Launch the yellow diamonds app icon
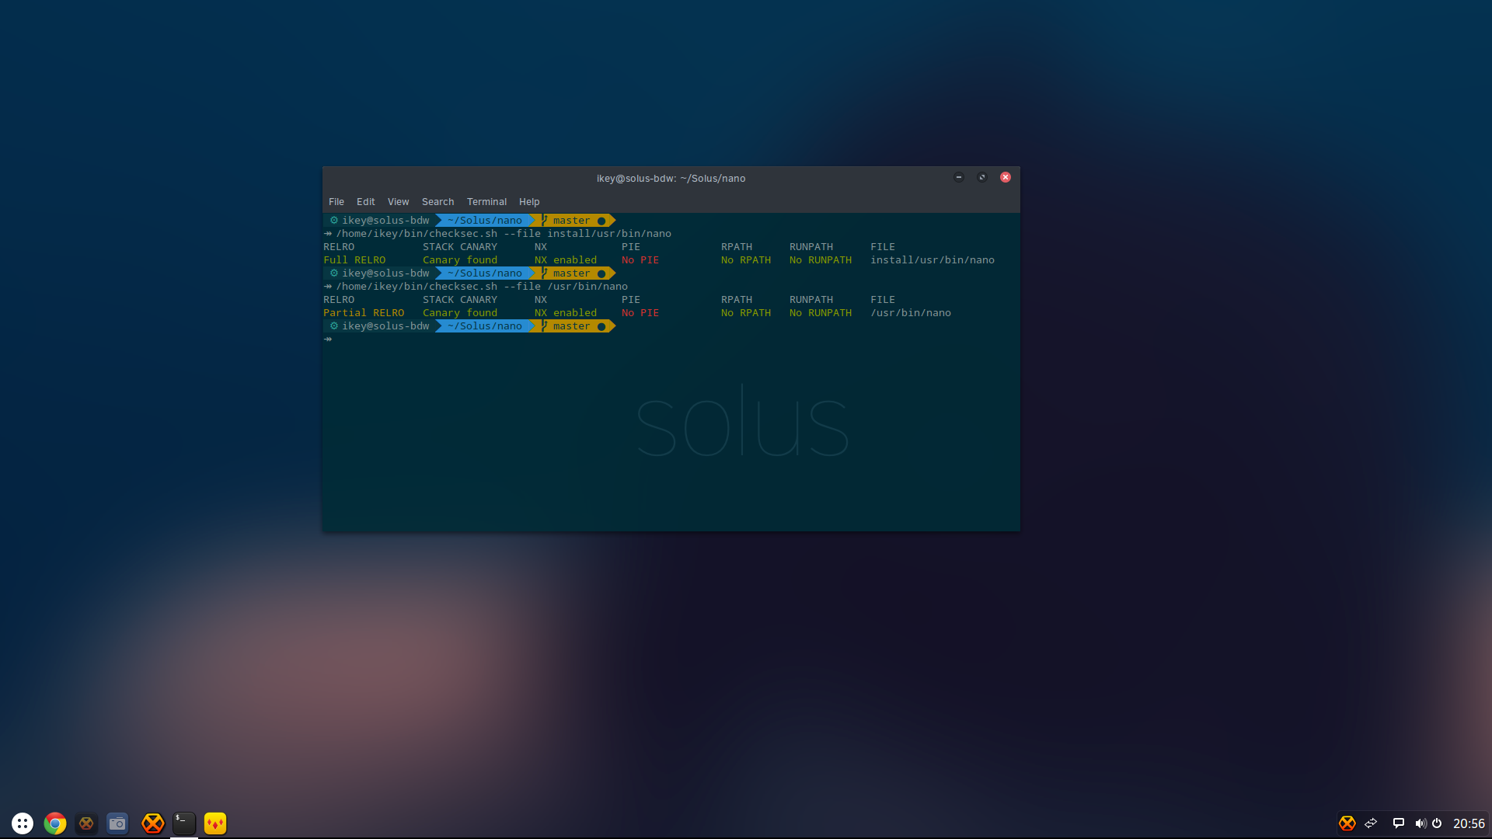Viewport: 1492px width, 839px height. 215,823
